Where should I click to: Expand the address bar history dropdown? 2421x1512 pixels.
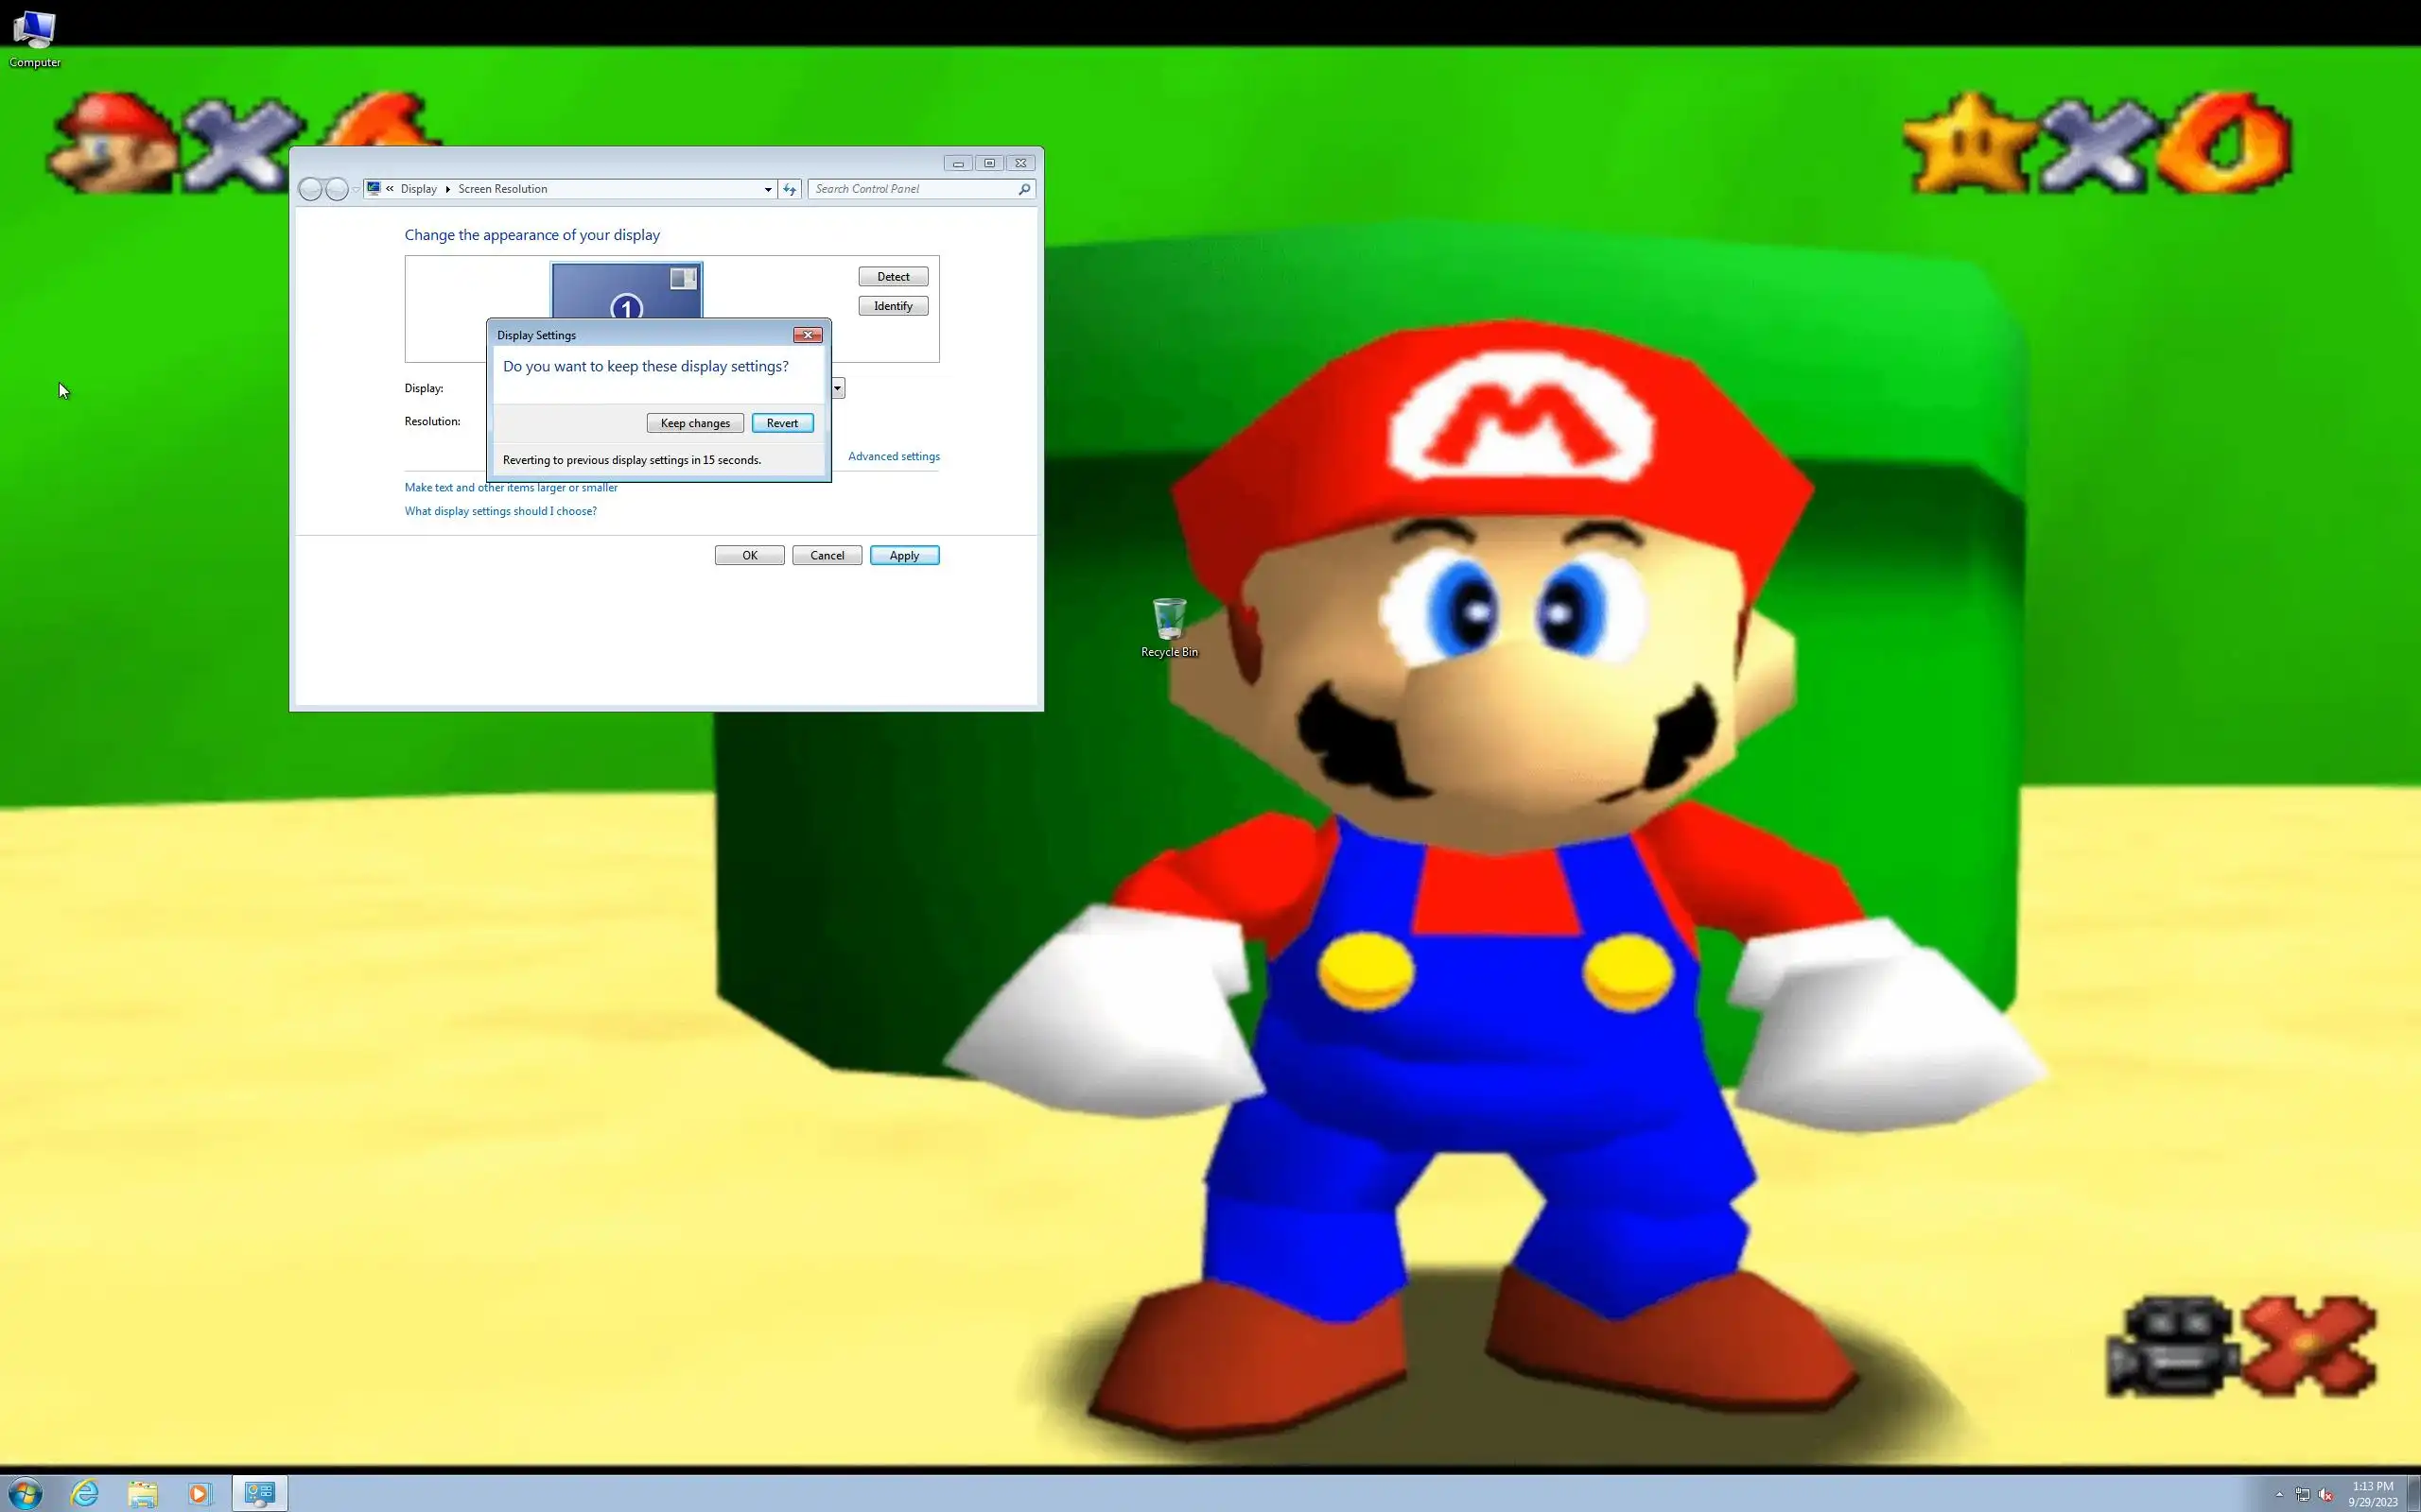[x=767, y=189]
